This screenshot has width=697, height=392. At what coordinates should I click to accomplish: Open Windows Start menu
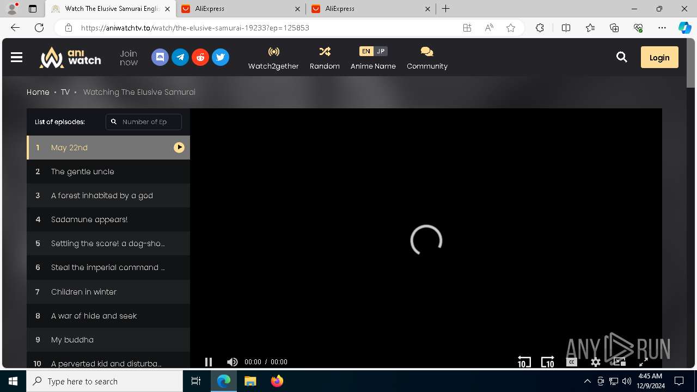[13, 381]
